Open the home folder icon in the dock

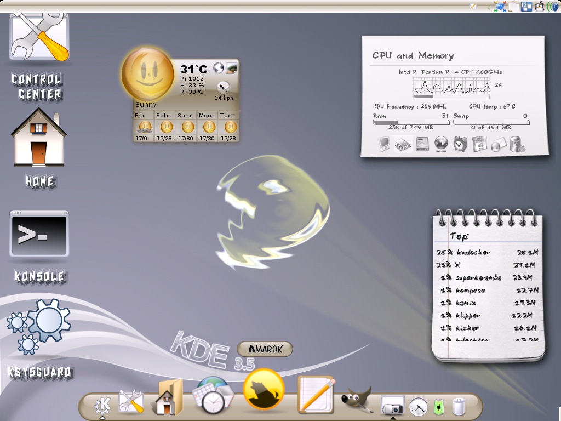tap(167, 397)
